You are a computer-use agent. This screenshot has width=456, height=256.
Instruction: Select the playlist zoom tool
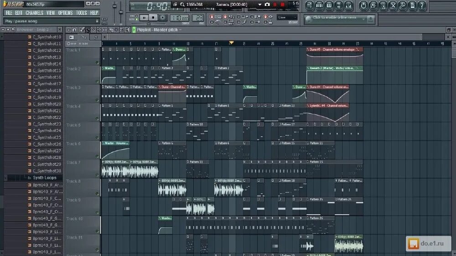tap(122, 30)
